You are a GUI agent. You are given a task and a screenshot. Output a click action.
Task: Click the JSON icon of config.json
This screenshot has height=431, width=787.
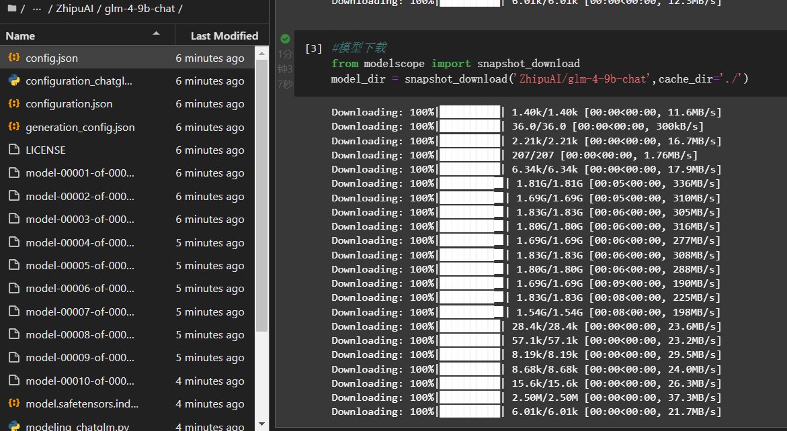[14, 58]
